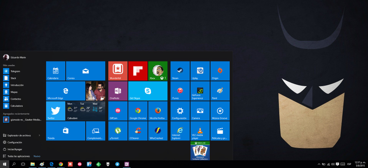This screenshot has height=168, width=368.
Task: Launch the CCleaner tile
Action: (x=138, y=131)
